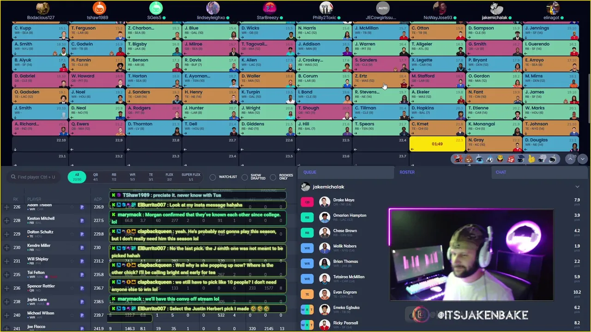Send the thumbs up emoji reaction
This screenshot has width=591, height=332.
(532, 159)
